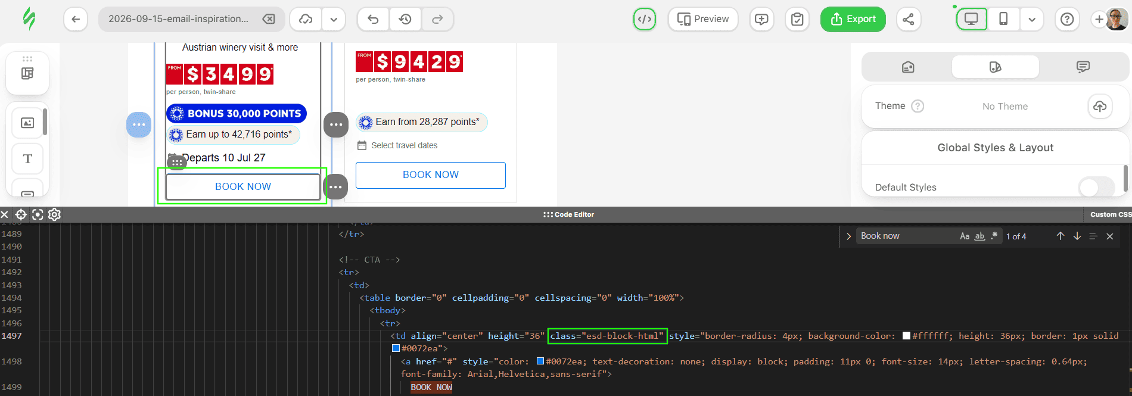Click Select travel dates
The height and width of the screenshot is (396, 1132).
404,145
